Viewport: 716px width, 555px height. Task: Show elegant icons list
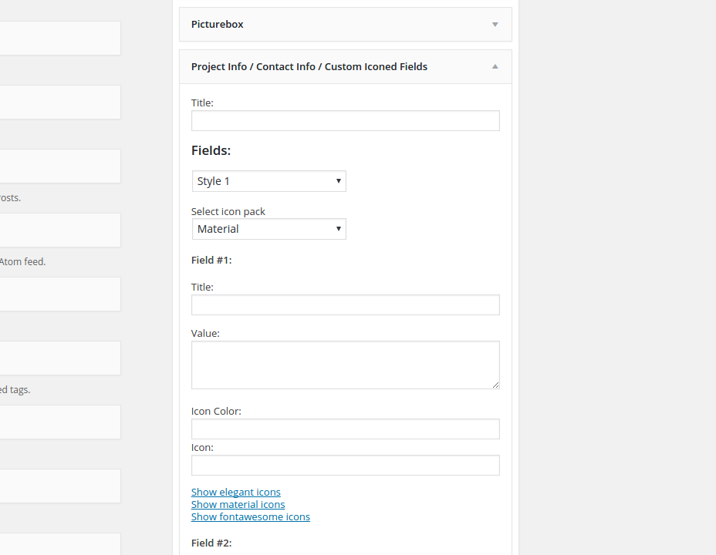click(236, 493)
